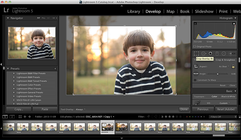Click the Paste button
The height and width of the screenshot is (140, 241).
click(x=45, y=109)
